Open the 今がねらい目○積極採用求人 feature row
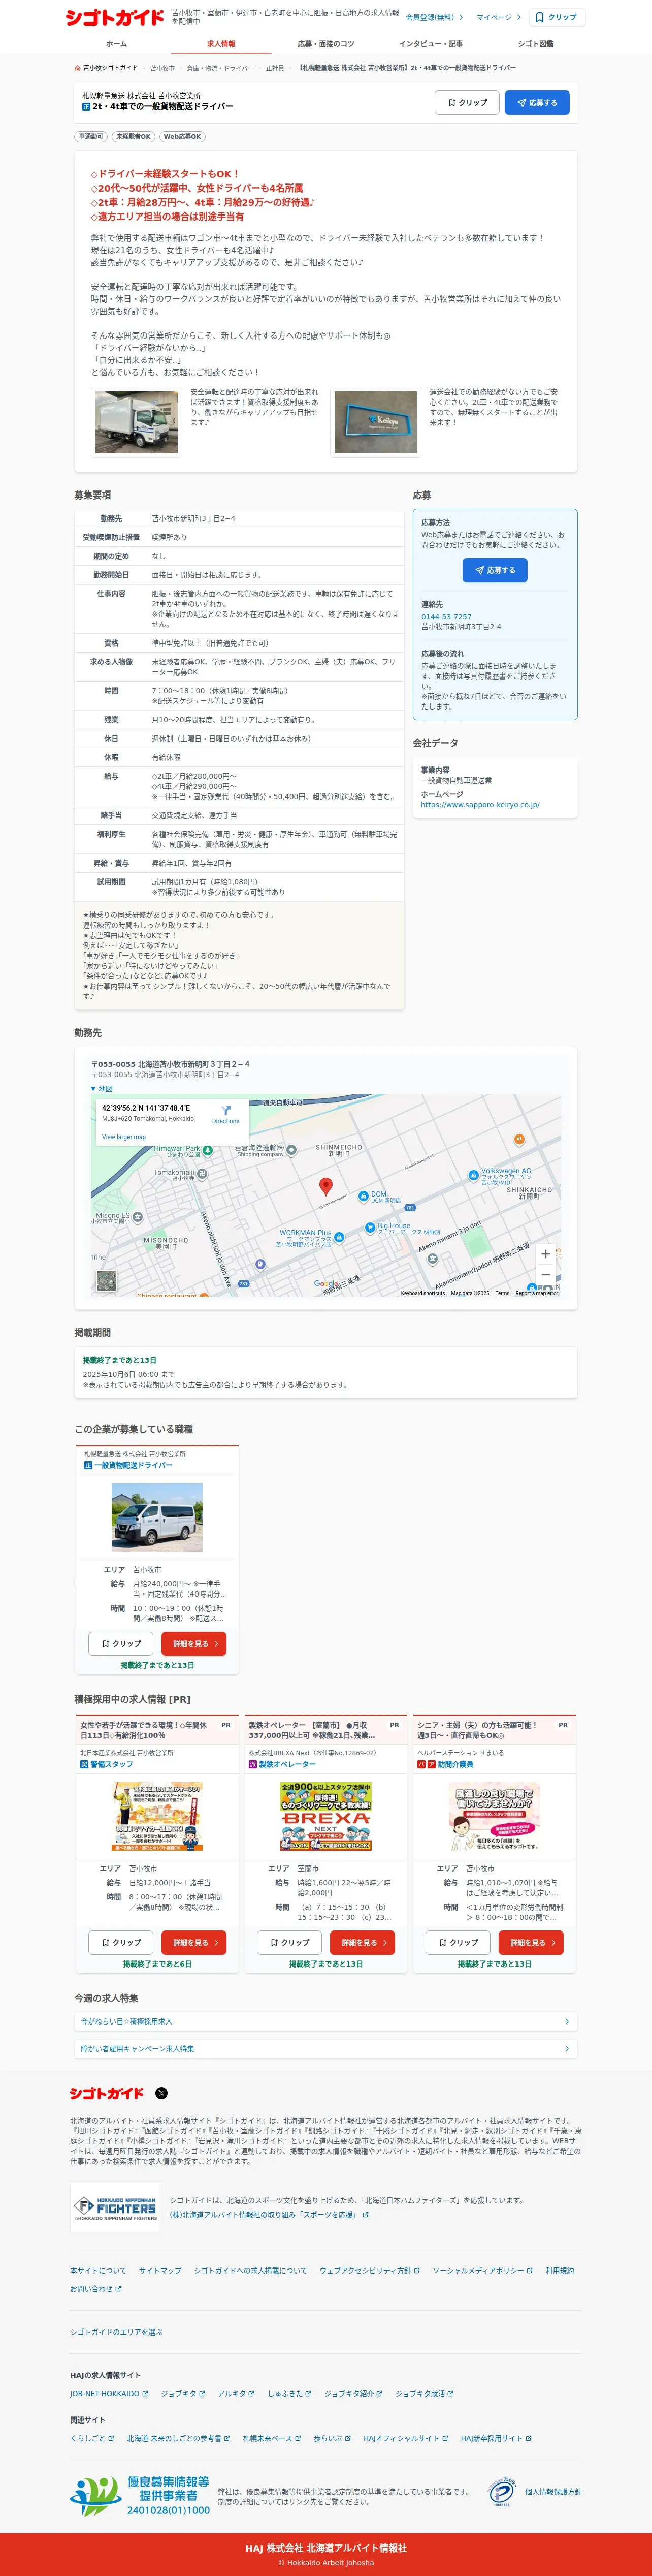 (325, 2021)
